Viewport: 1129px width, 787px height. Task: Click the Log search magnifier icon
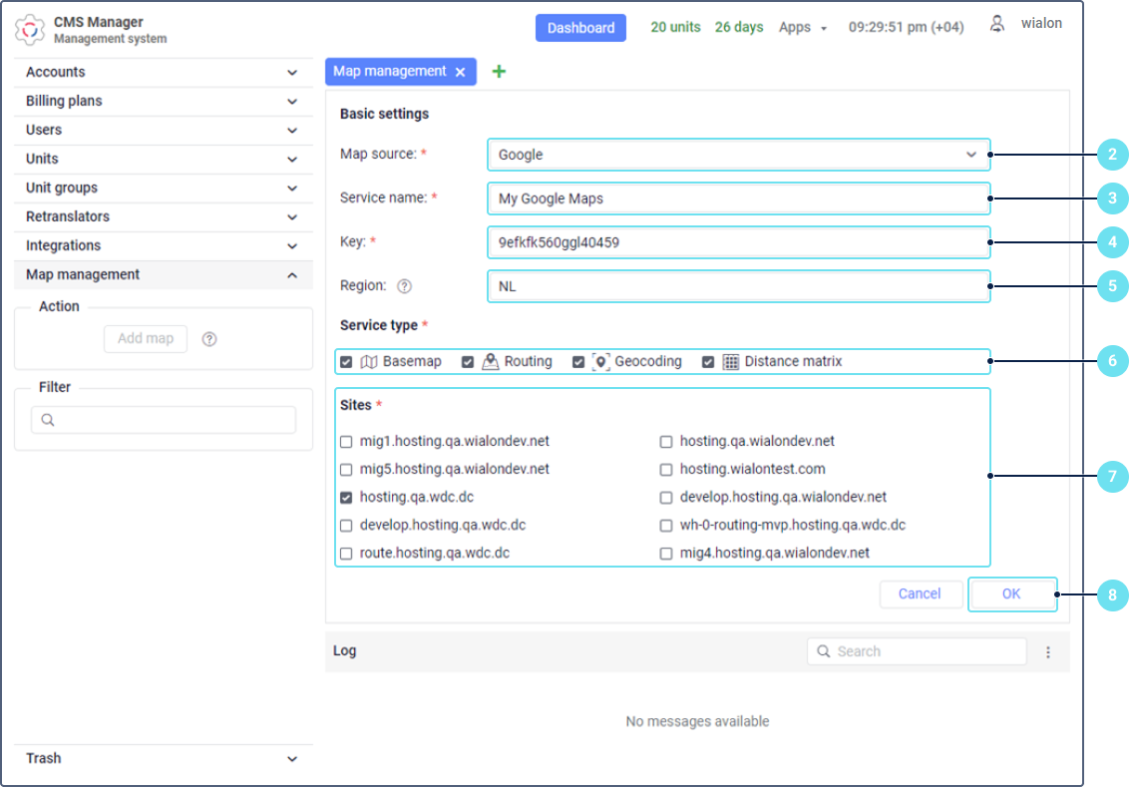click(824, 651)
